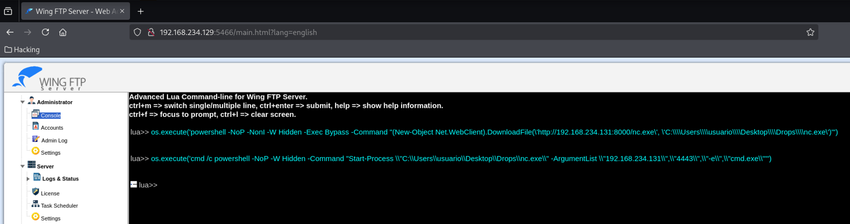
Task: Click the 'Advanced Lua Command-line' heading text
Action: (x=218, y=97)
